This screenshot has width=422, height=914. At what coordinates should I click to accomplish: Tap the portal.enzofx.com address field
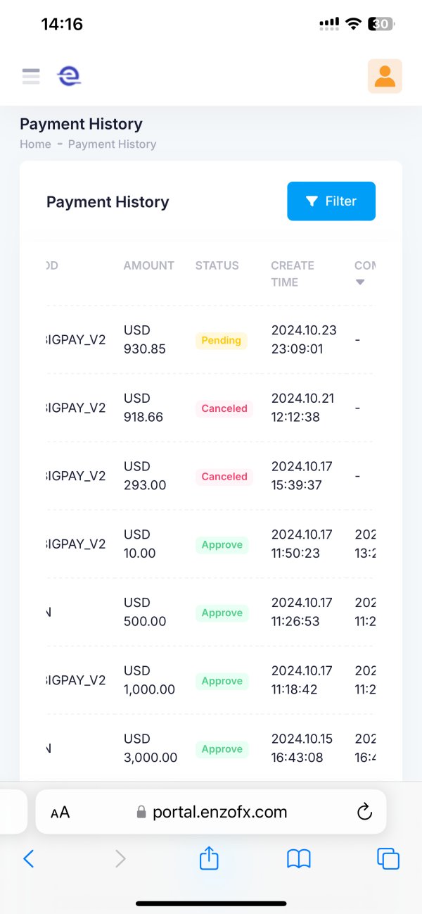(219, 812)
